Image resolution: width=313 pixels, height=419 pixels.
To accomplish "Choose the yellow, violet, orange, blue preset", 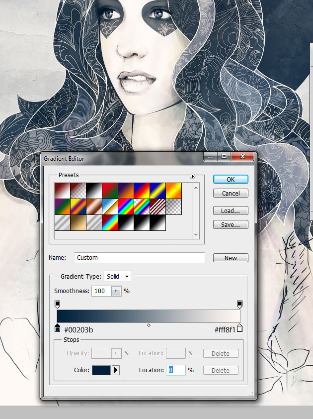I will tap(78, 207).
